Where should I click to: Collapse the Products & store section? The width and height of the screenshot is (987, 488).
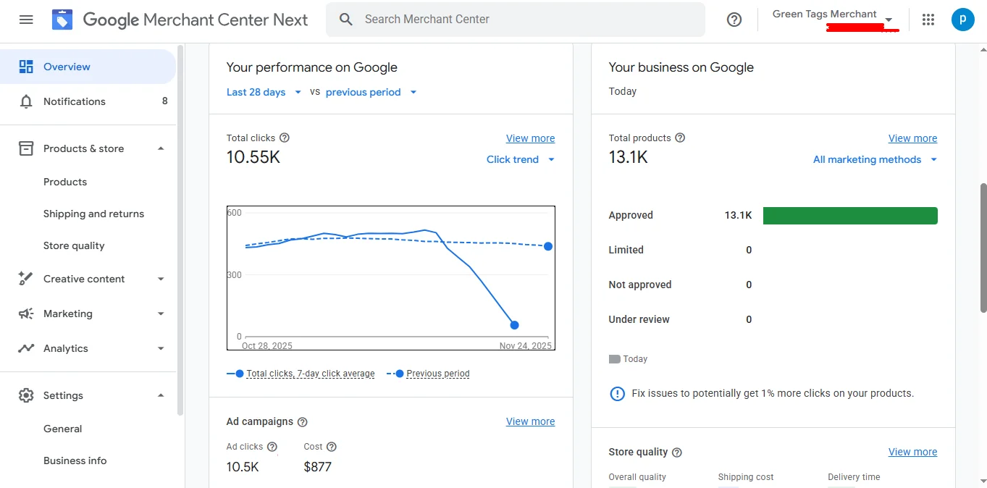[161, 148]
